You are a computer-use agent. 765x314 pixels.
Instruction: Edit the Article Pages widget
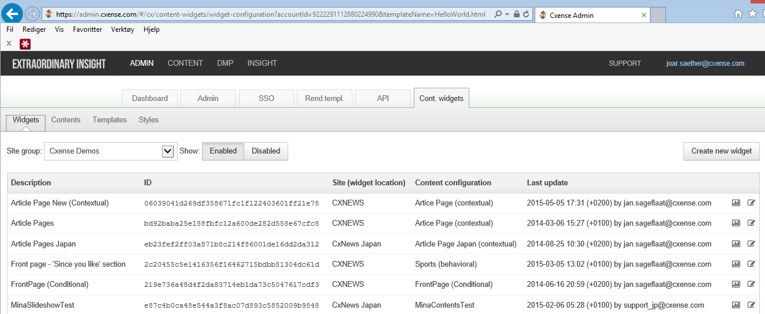752,223
